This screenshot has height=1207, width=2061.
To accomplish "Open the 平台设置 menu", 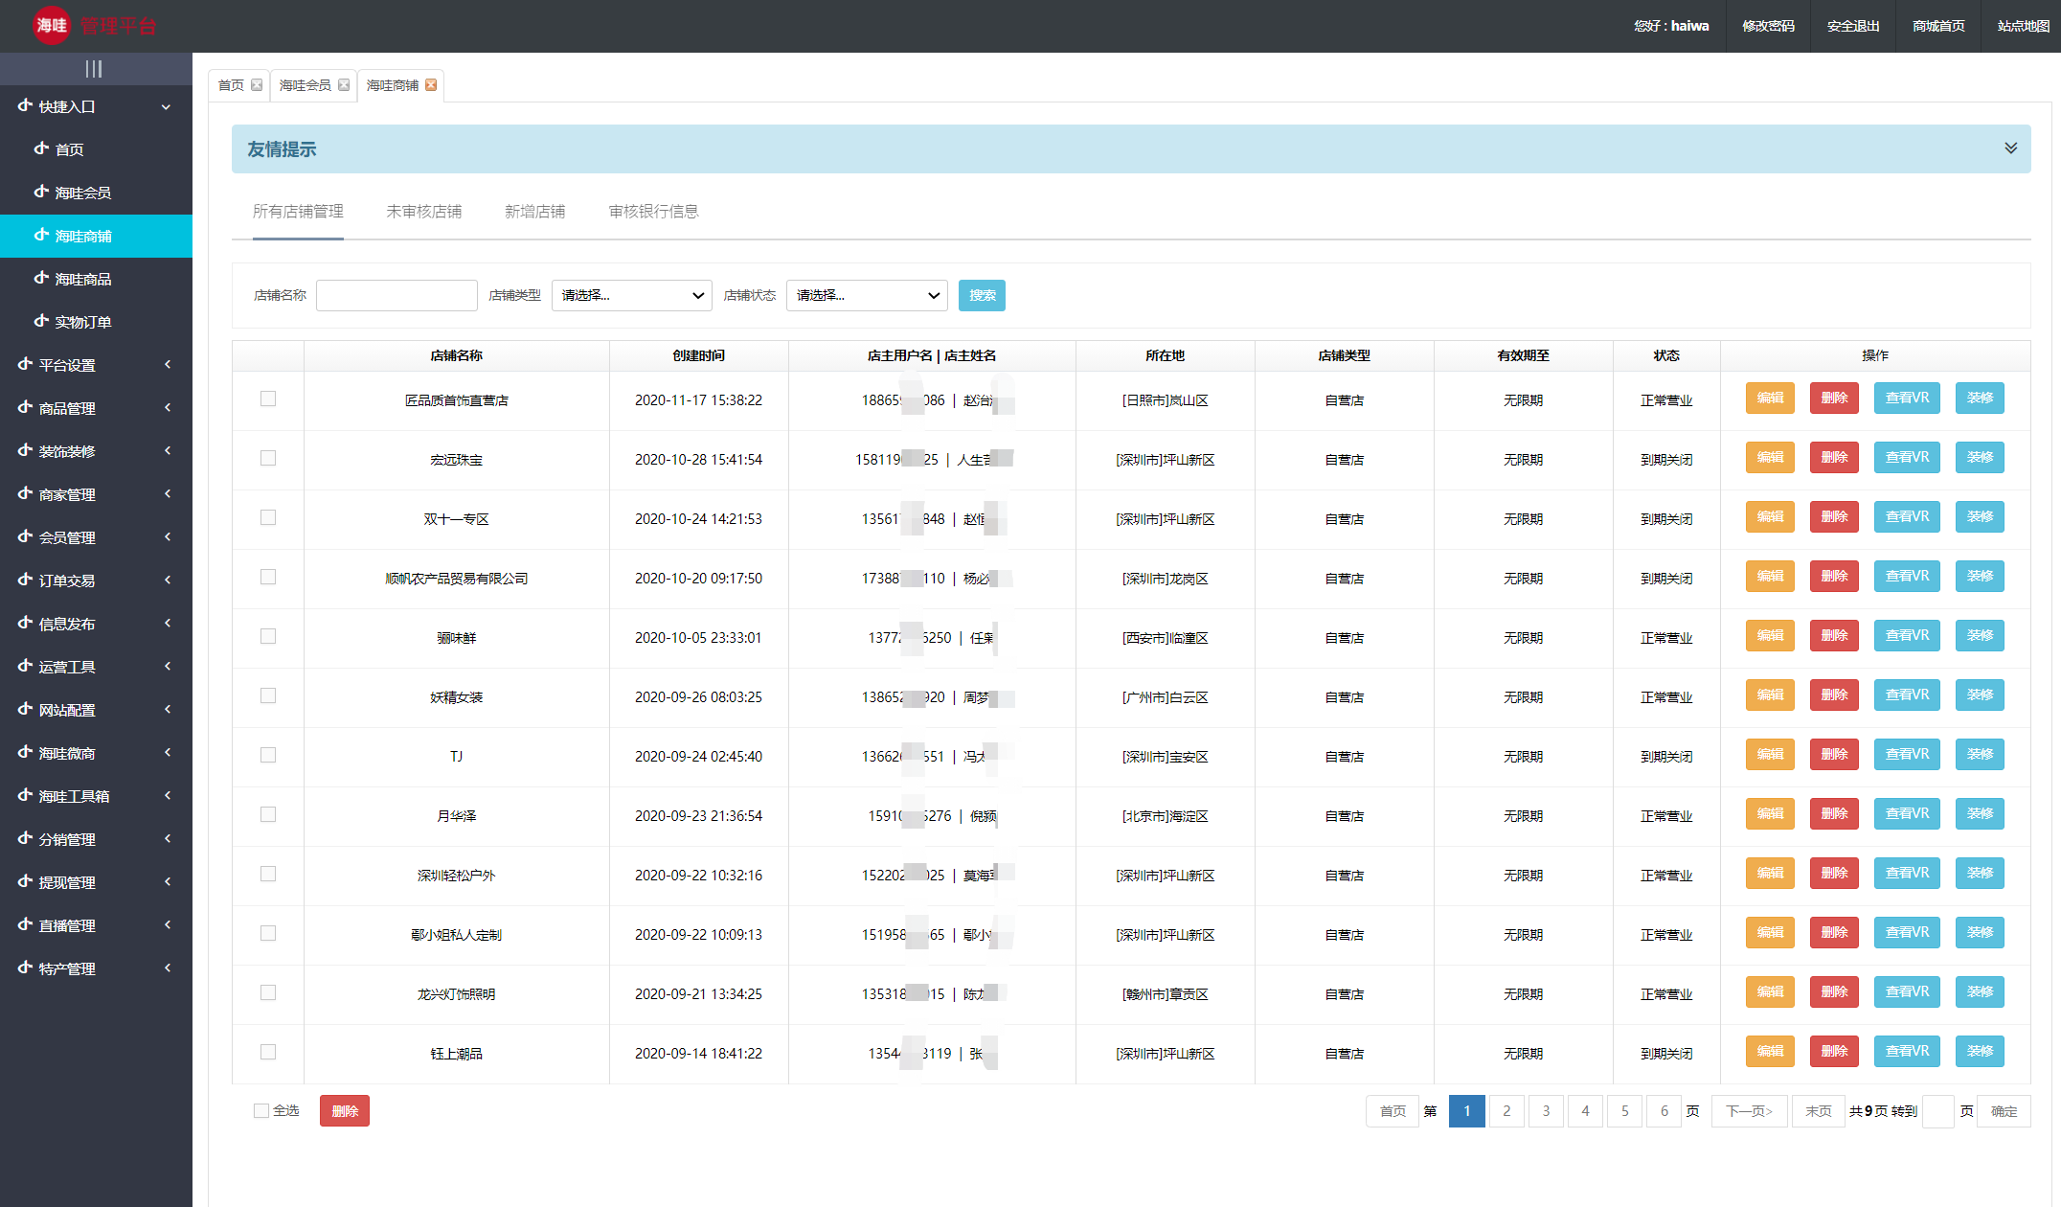I will pos(65,365).
